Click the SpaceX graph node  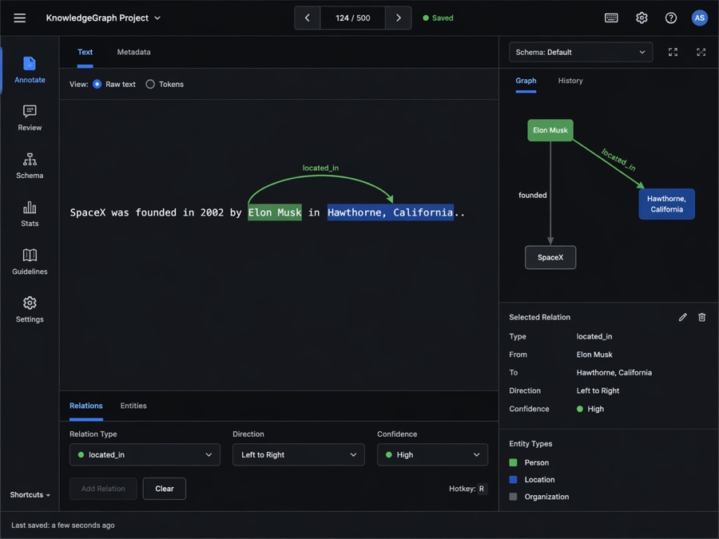[550, 258]
